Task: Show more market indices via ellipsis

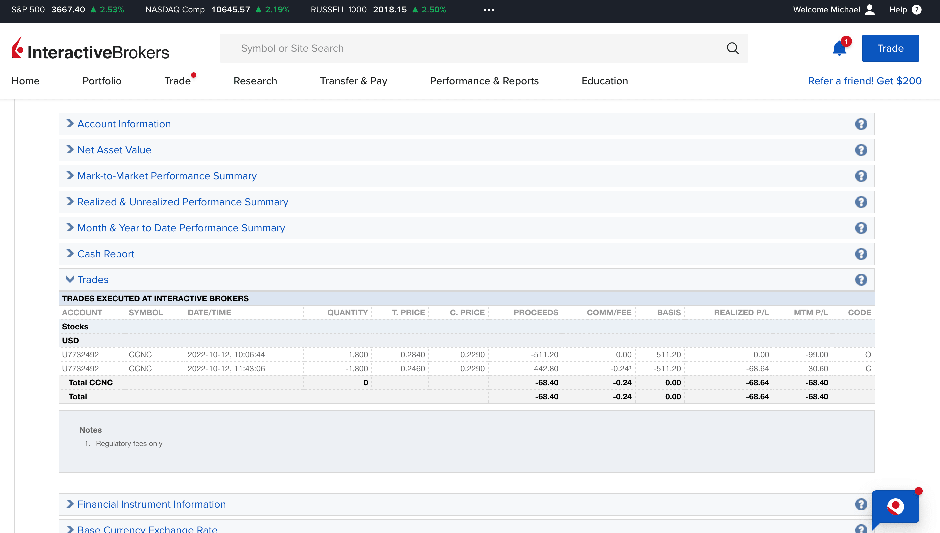Action: [x=489, y=10]
